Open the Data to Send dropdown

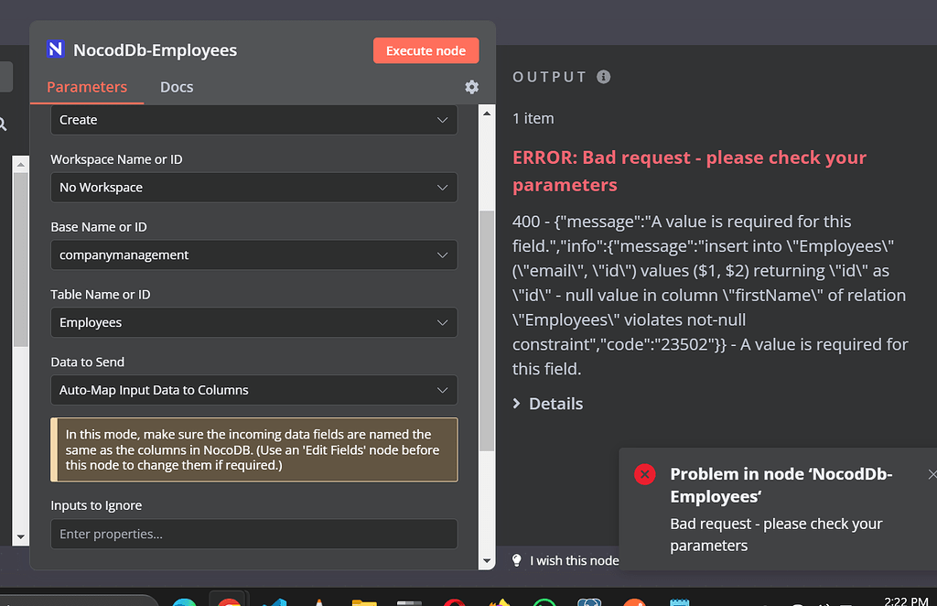pyautogui.click(x=253, y=390)
